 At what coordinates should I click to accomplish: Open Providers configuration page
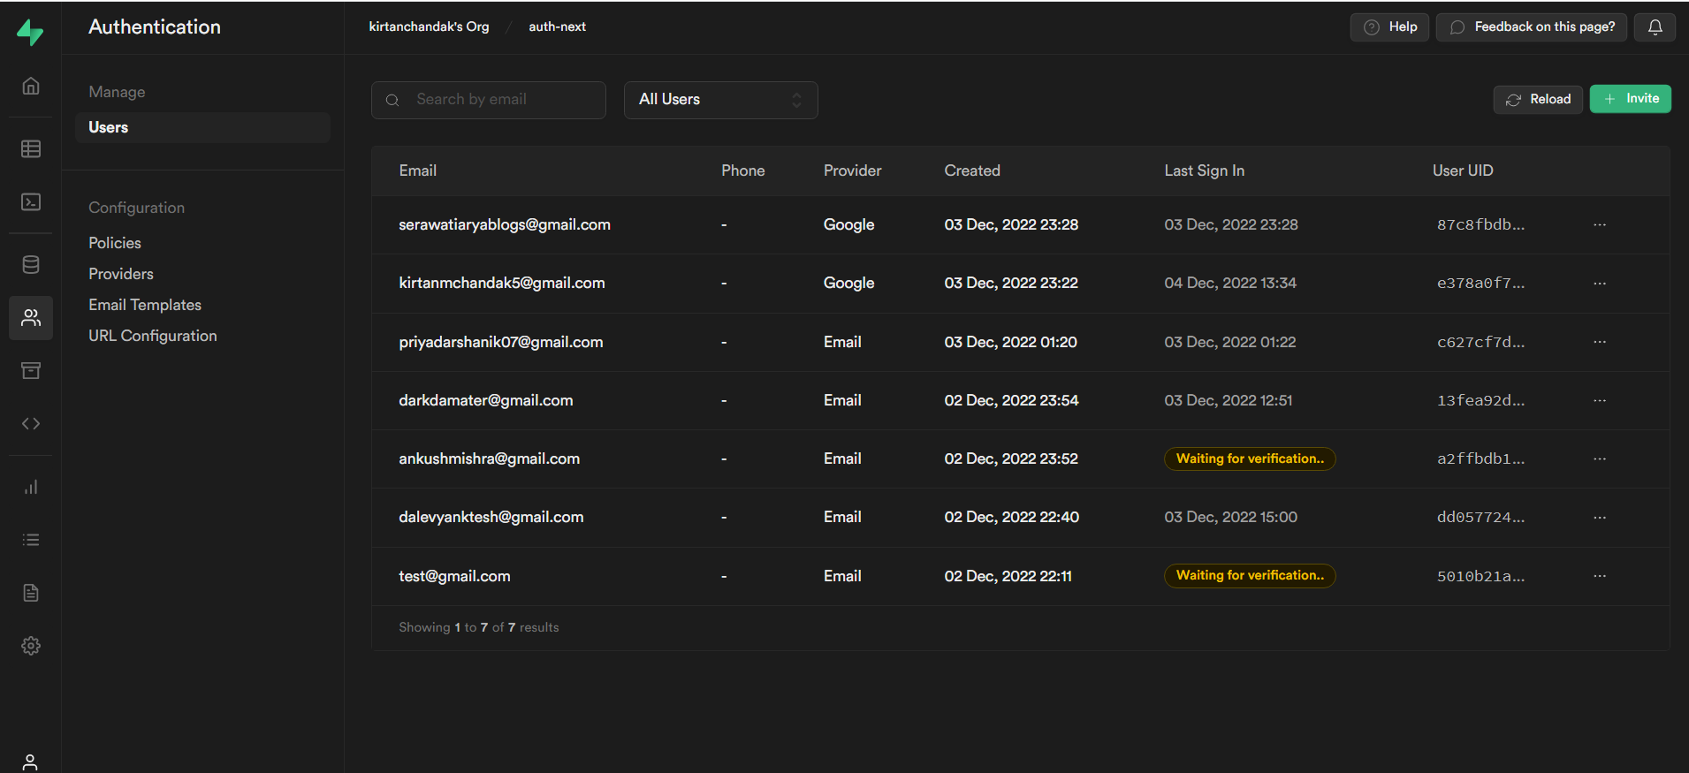pos(121,274)
